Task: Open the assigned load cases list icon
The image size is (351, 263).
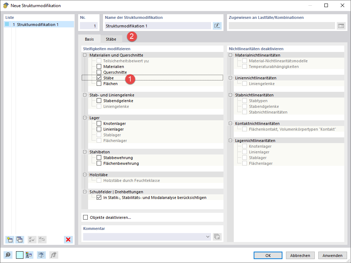Action: [x=341, y=26]
